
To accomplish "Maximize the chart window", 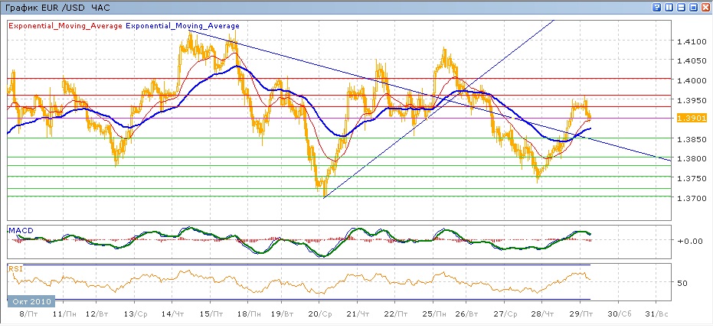I will pos(693,7).
